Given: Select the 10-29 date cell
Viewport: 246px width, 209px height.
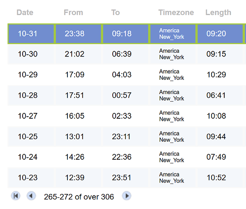Looking at the screenshot, I should pyautogui.click(x=31, y=75).
